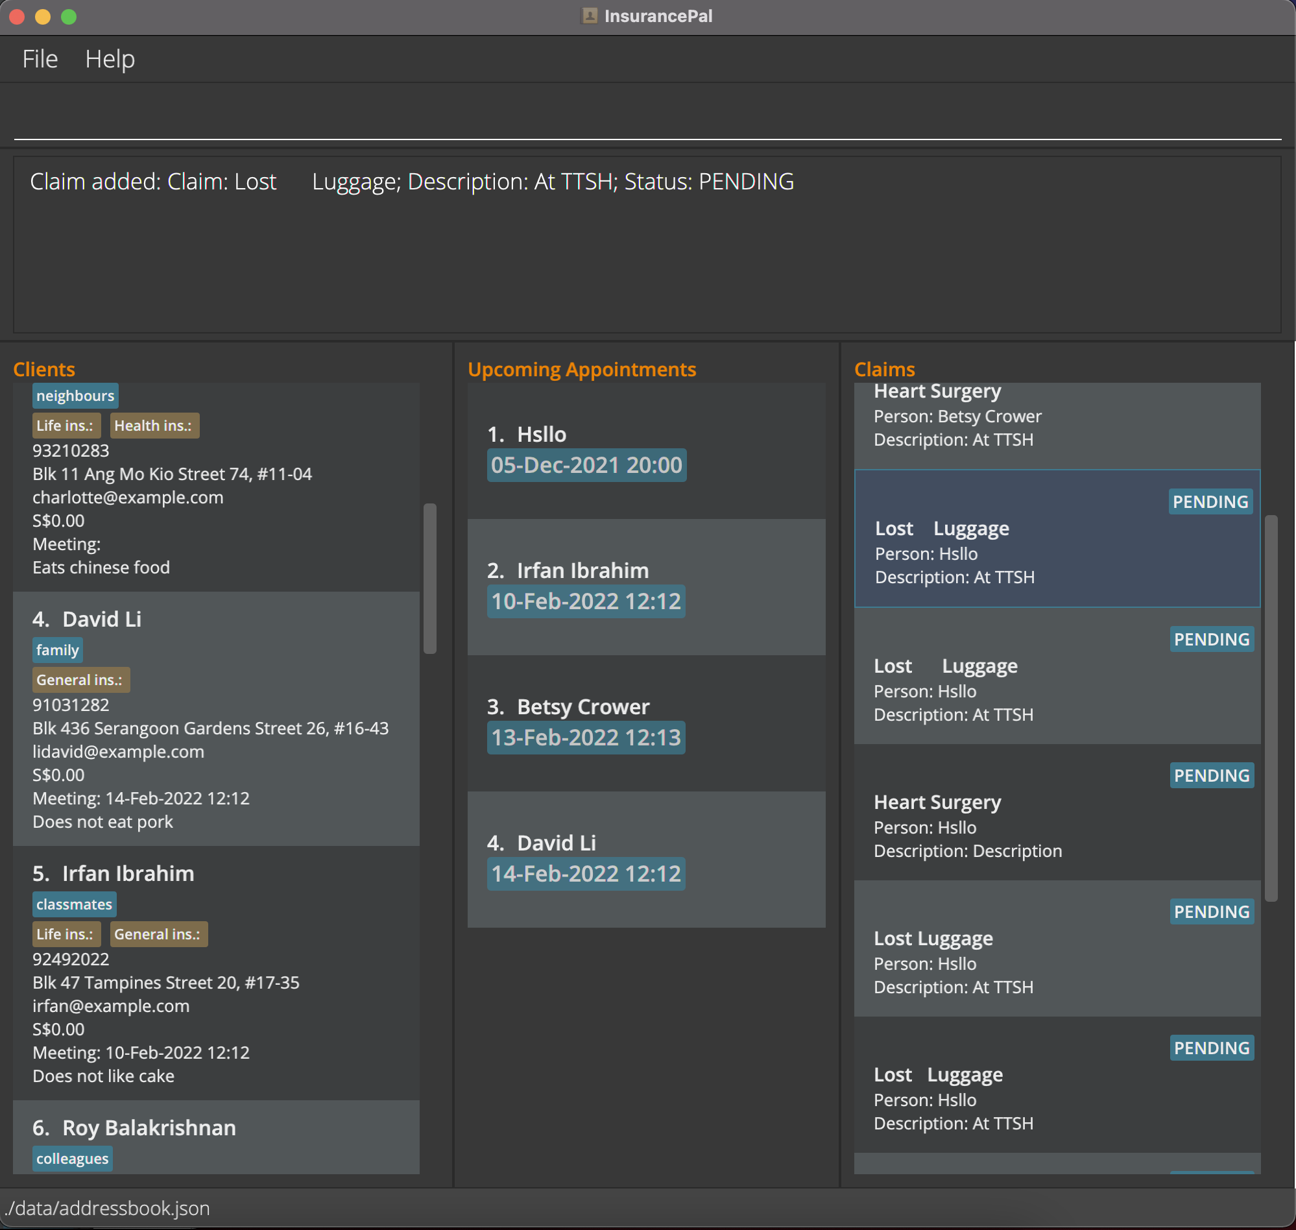
Task: Click the neighbours tag
Action: click(x=75, y=396)
